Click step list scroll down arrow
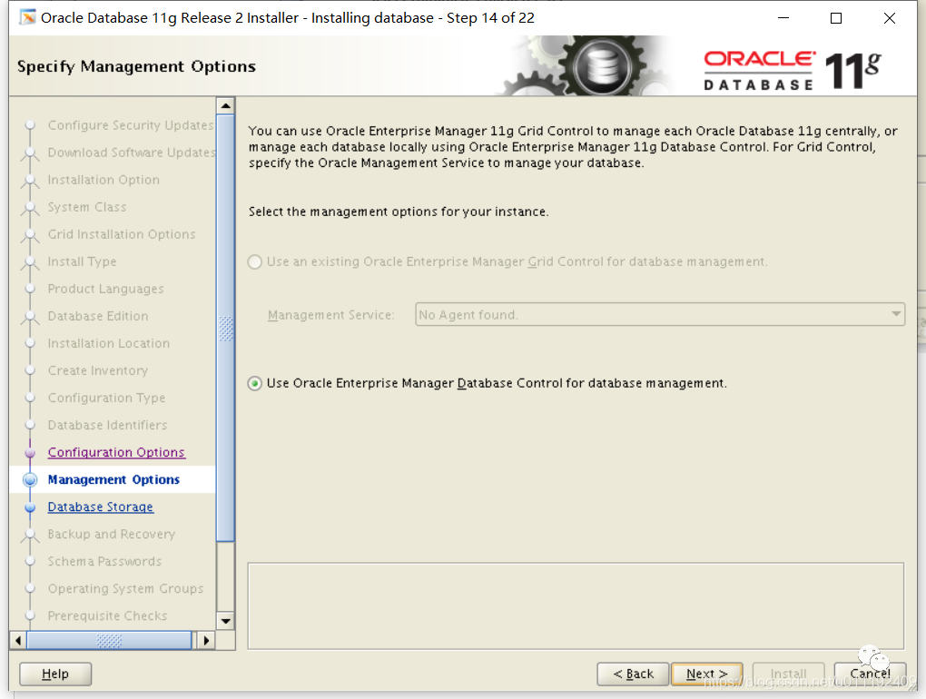The image size is (926, 699). 225,621
